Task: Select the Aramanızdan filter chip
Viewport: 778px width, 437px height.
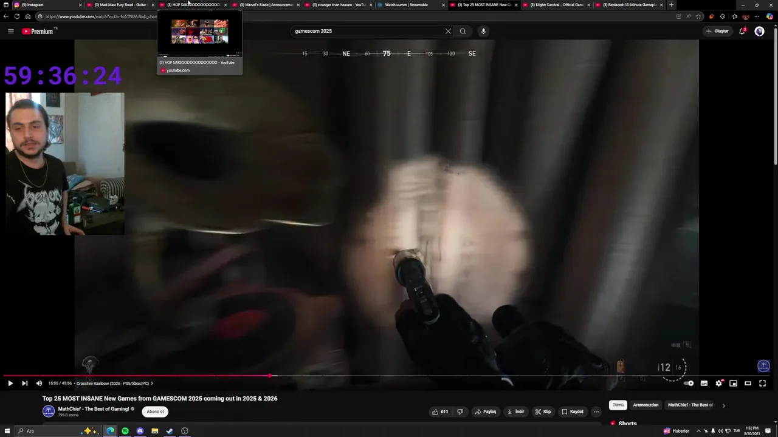Action: click(645, 405)
